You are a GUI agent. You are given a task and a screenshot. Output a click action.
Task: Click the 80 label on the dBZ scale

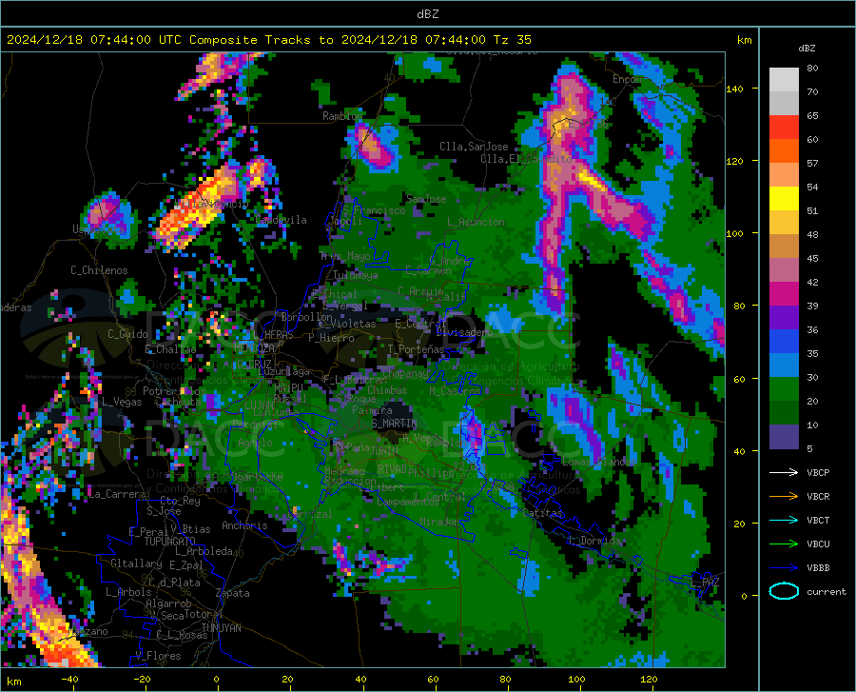click(x=812, y=69)
